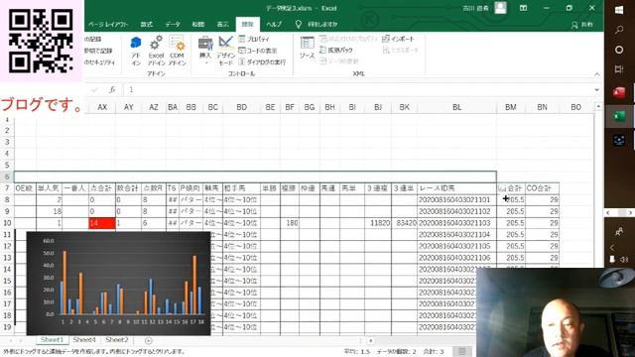Screen dimensions: 635x357
Task: Click the normal view icon in status bar
Action: (x=462, y=351)
